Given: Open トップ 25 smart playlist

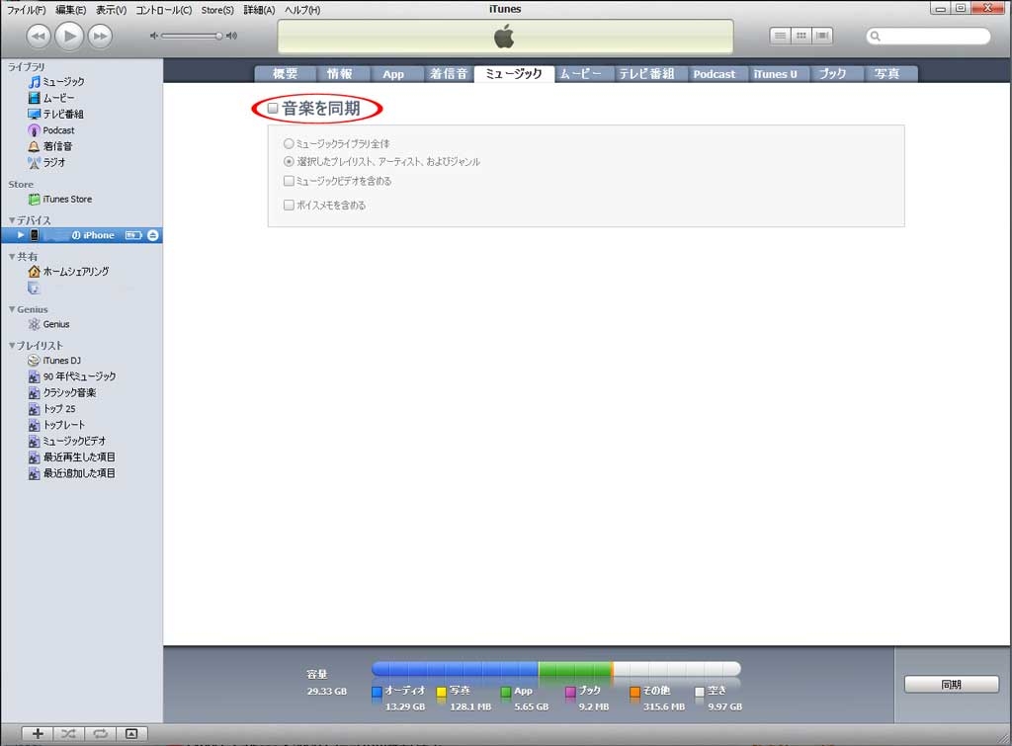Looking at the screenshot, I should coord(51,408).
